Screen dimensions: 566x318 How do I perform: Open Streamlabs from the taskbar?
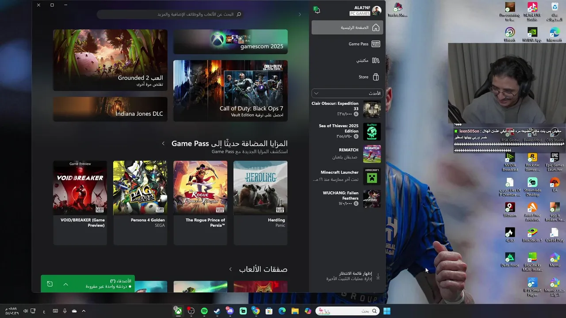pos(243,311)
